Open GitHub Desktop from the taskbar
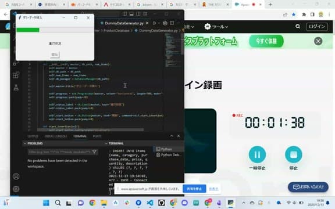The width and height of the screenshot is (335, 209). tap(162, 203)
